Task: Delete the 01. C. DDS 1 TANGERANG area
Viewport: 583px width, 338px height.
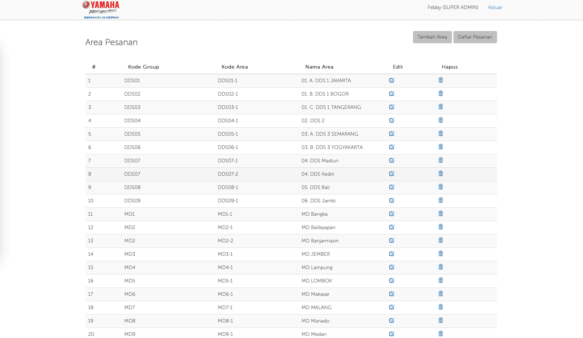Action: point(441,107)
